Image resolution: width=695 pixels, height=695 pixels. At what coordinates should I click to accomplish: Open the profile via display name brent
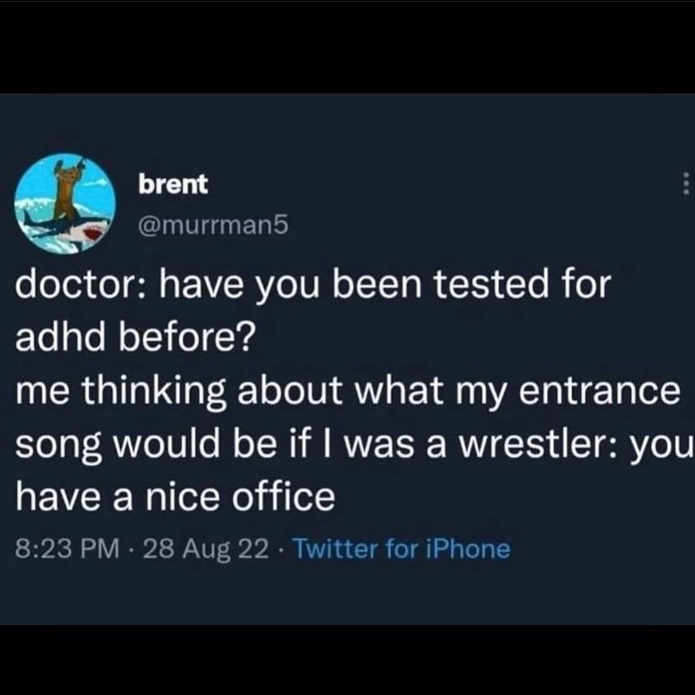click(174, 185)
